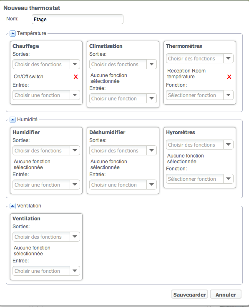This screenshot has height=307, width=249.
Task: Open Climatisation Sorties dropdown arrow
Action: coord(151,64)
